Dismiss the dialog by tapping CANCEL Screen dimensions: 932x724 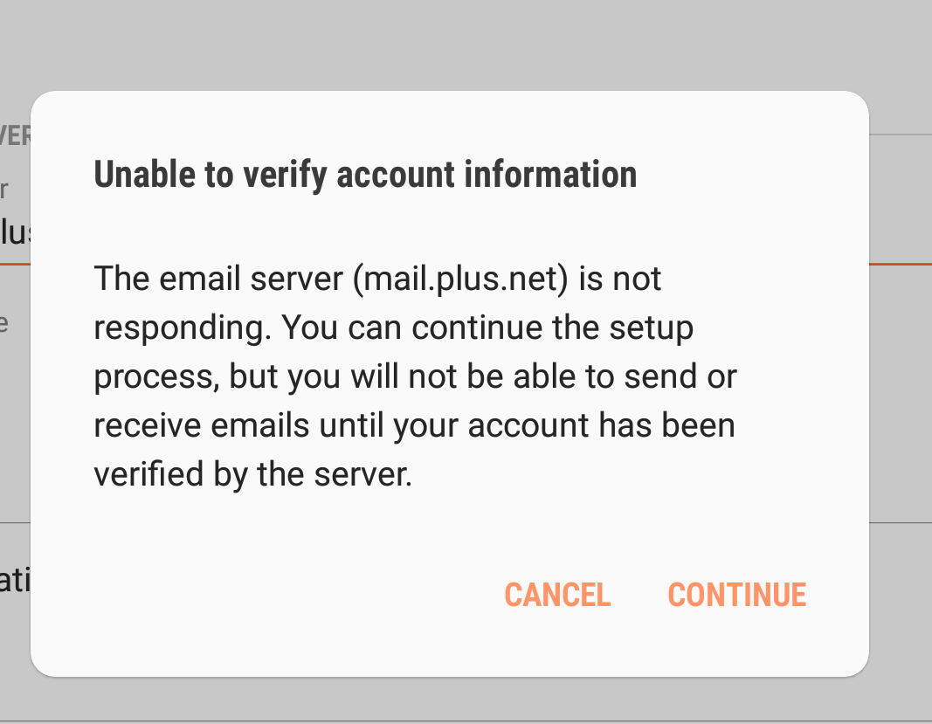[557, 595]
